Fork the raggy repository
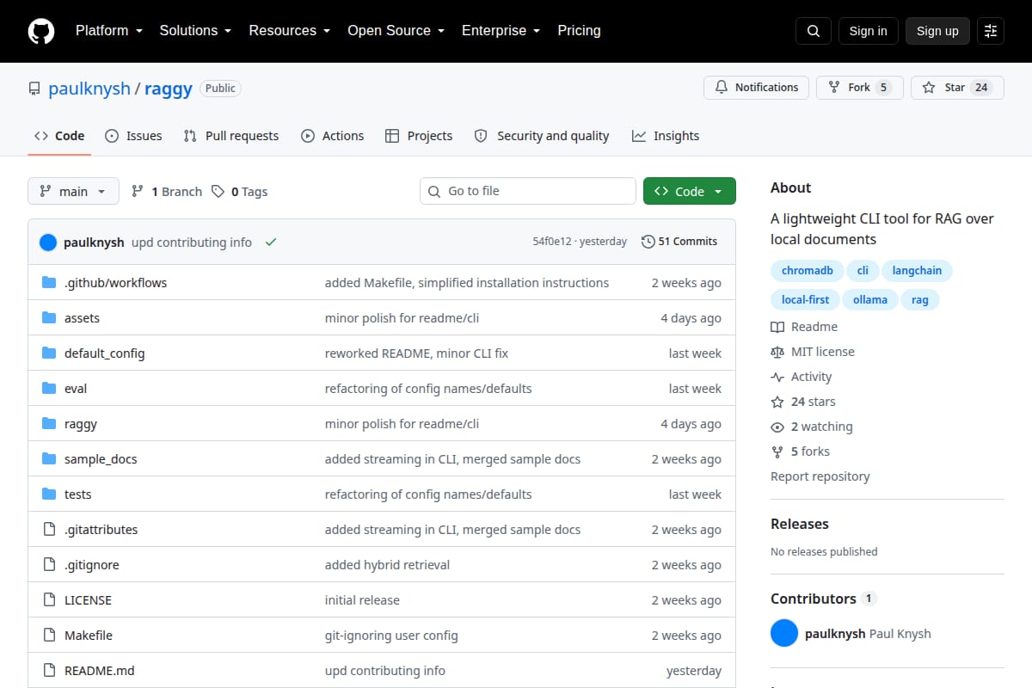Image resolution: width=1032 pixels, height=688 pixels. 860,88
